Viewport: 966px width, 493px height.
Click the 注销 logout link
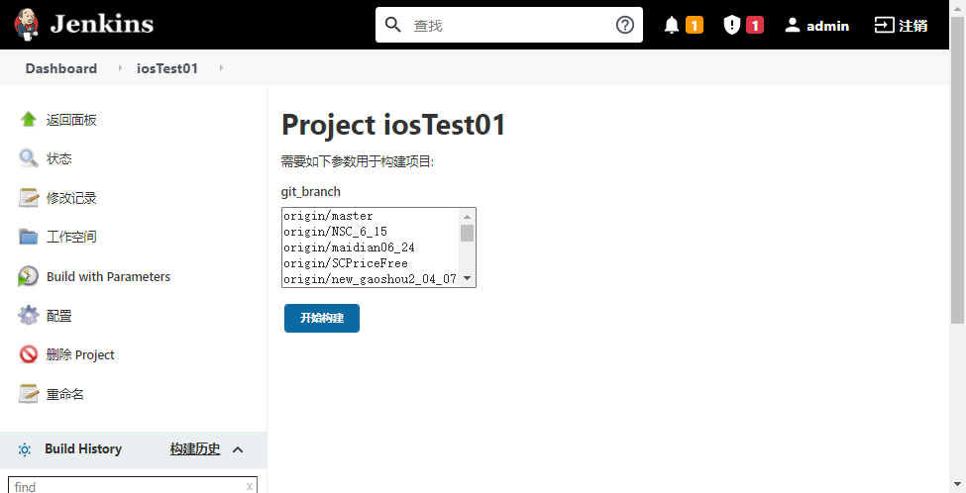913,26
